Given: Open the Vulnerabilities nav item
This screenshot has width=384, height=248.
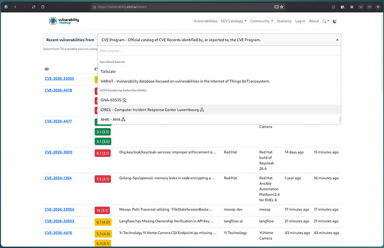Looking at the screenshot, I should 205,21.
